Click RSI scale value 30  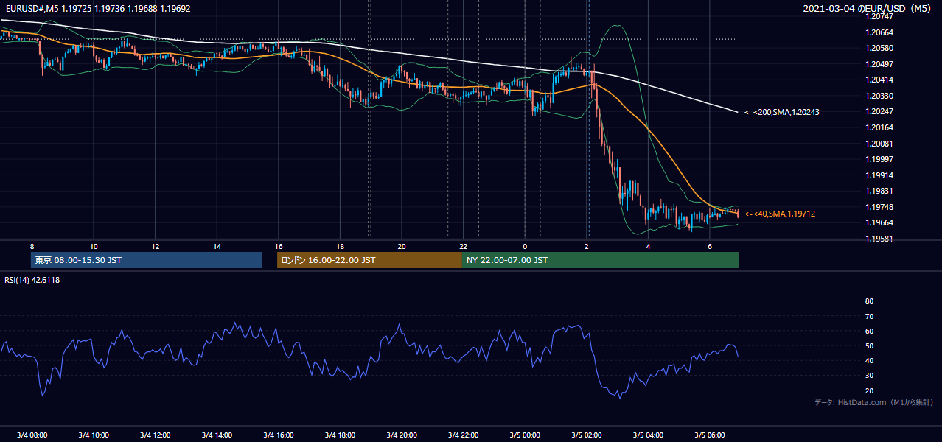(869, 376)
